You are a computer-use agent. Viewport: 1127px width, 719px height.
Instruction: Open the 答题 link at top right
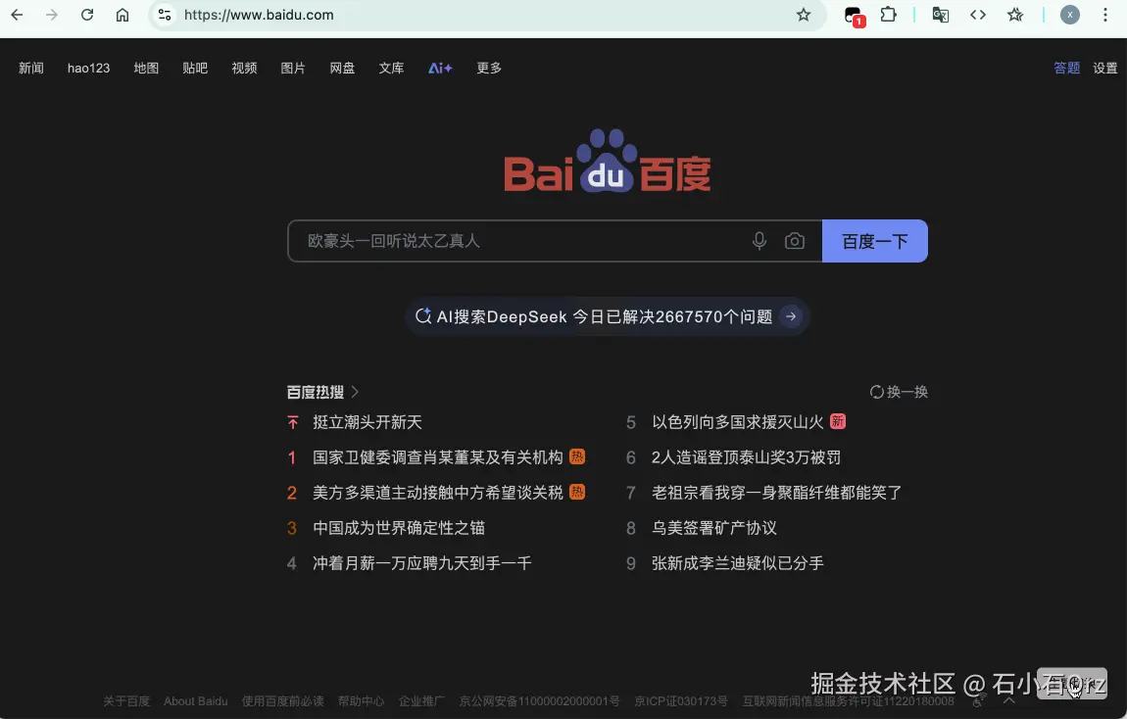pos(1066,68)
